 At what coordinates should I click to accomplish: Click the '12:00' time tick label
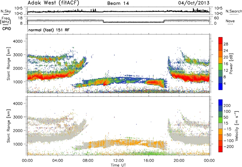118,161
